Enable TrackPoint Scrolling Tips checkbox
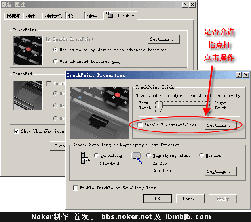The image size is (251, 222). click(x=76, y=188)
